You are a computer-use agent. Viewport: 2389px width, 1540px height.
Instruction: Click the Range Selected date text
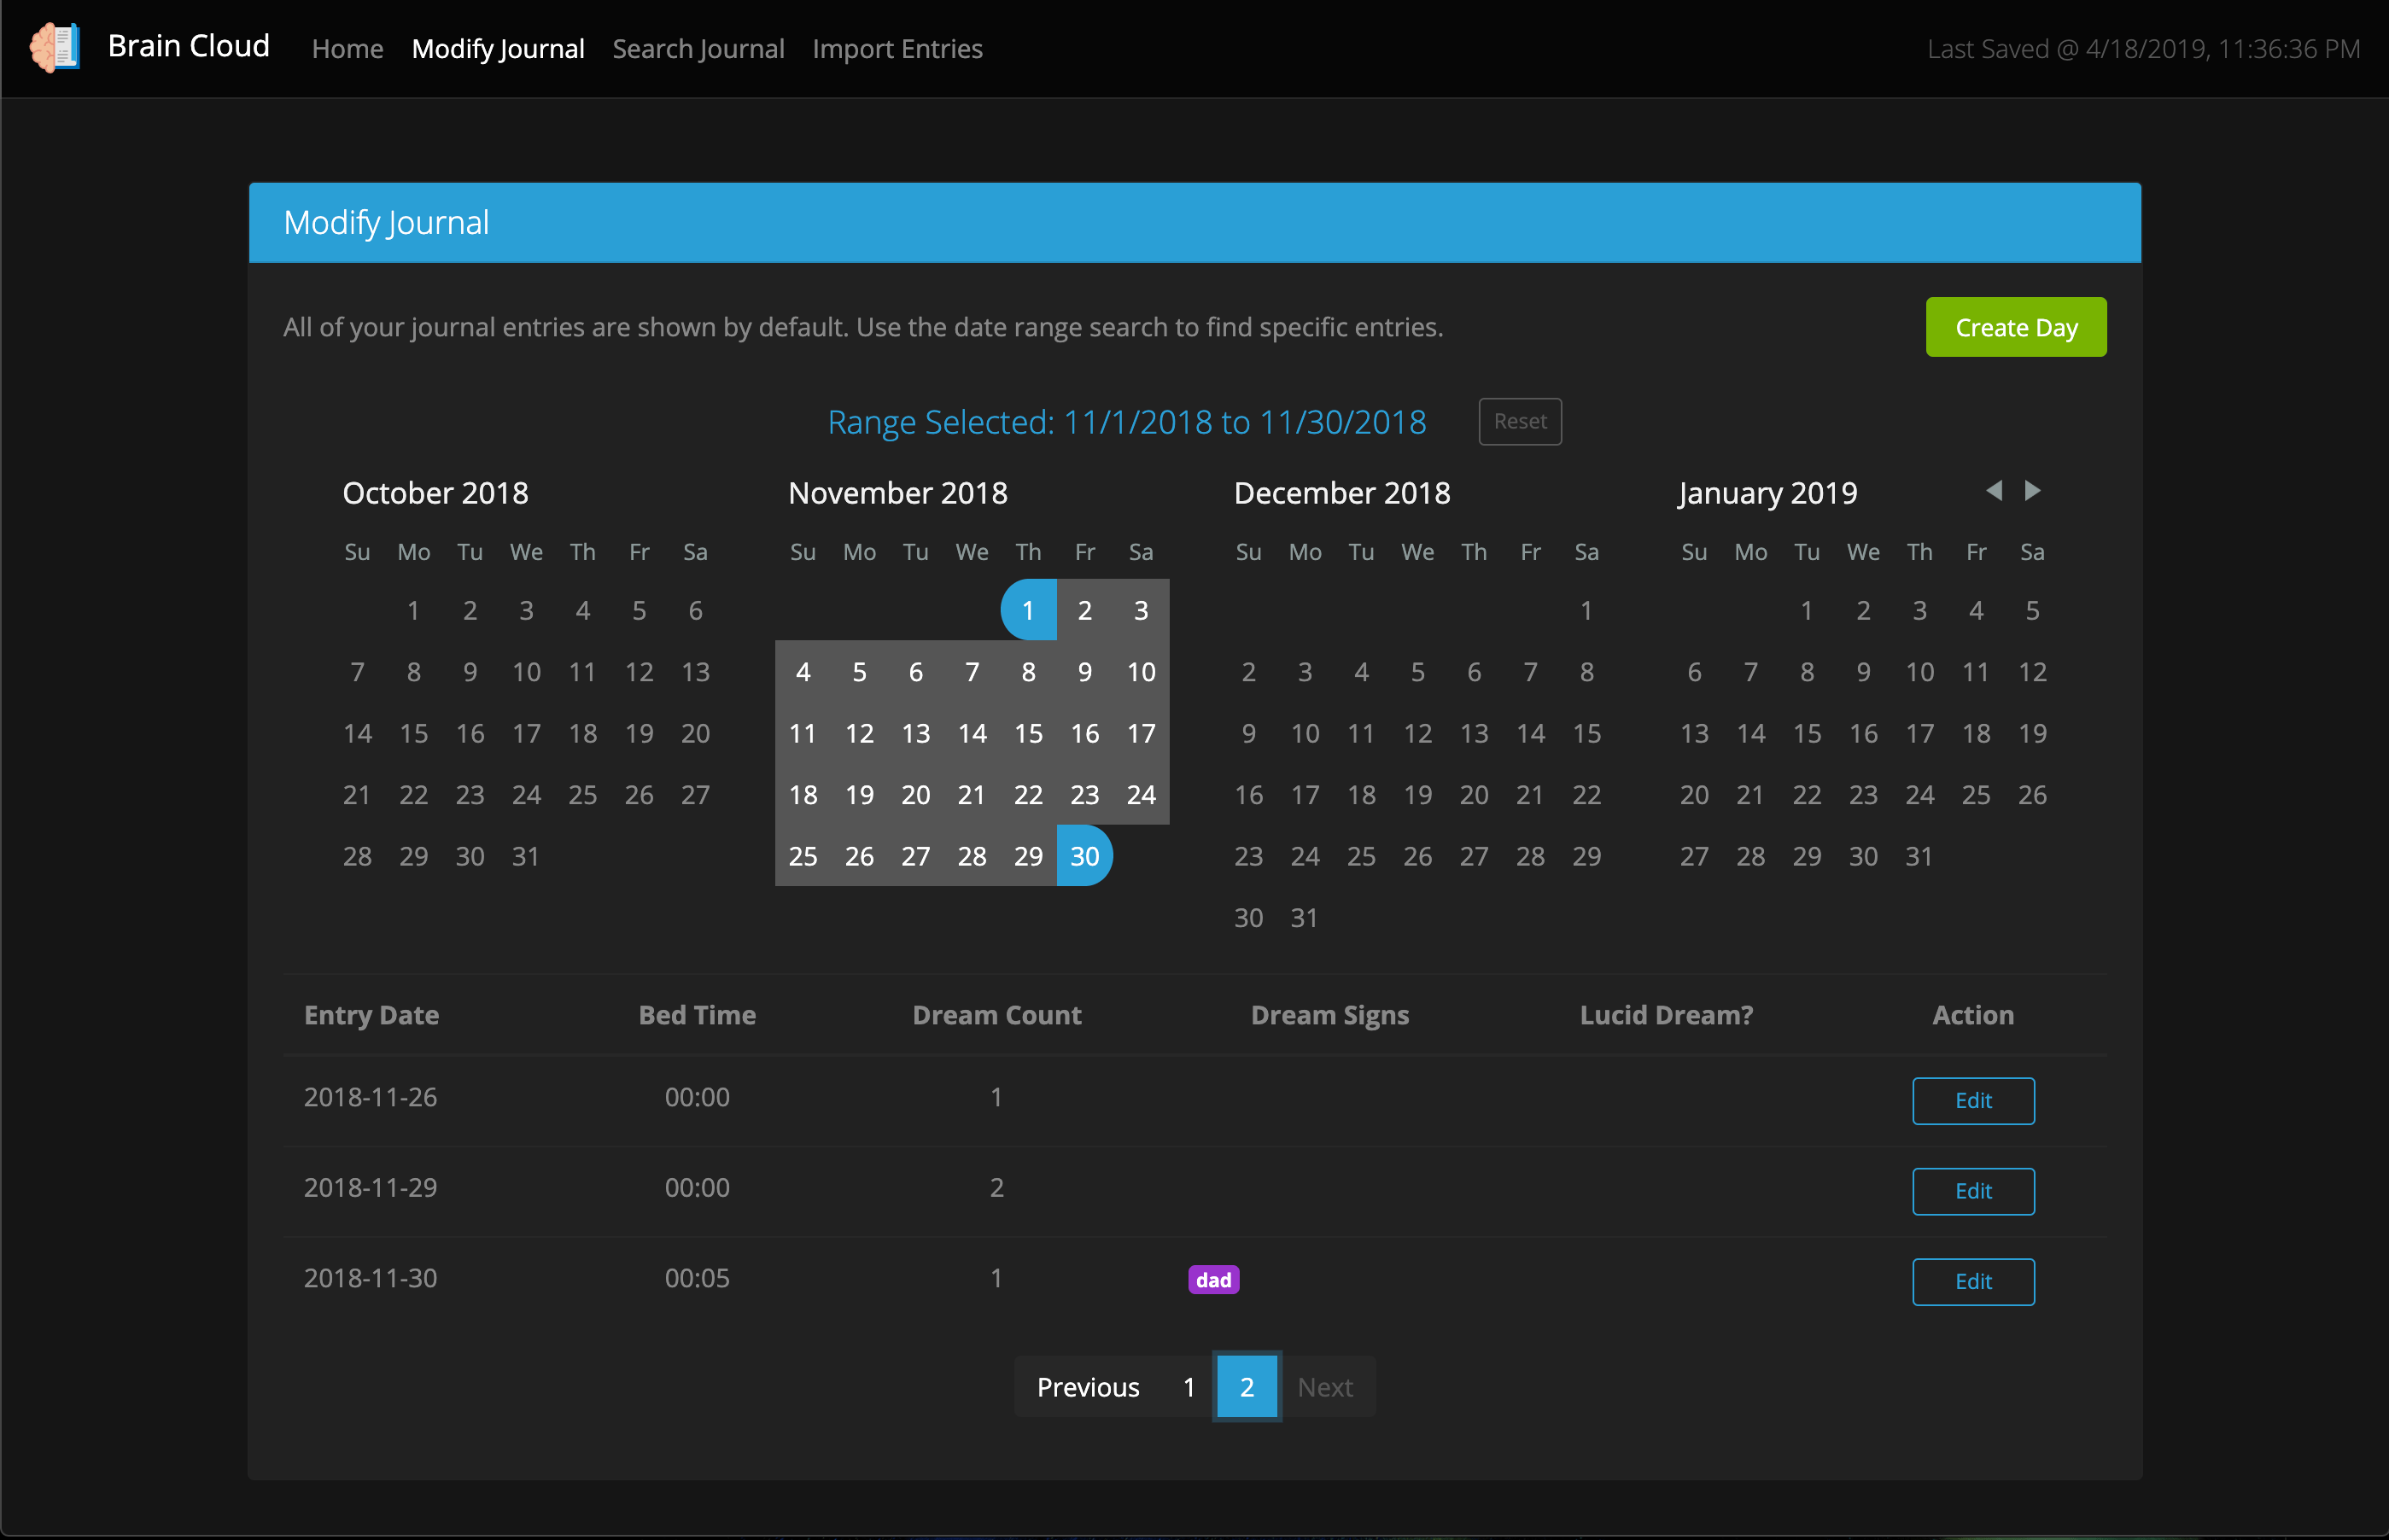pyautogui.click(x=1126, y=421)
